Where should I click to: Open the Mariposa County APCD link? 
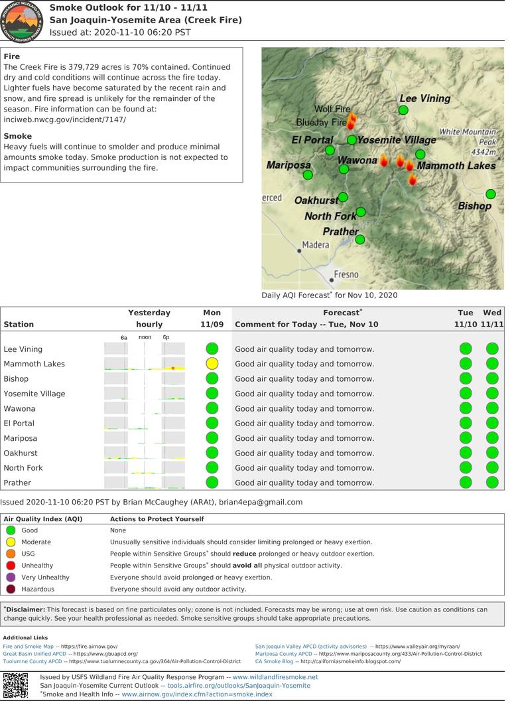284,654
